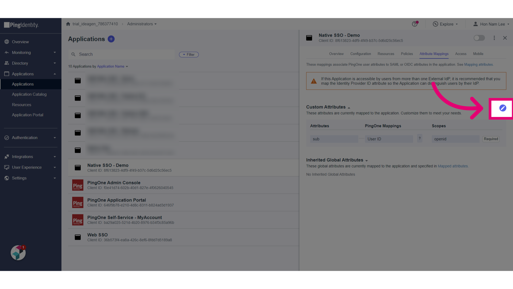Click the Overview globe icon in sidebar
Image resolution: width=513 pixels, height=289 pixels.
tap(7, 42)
